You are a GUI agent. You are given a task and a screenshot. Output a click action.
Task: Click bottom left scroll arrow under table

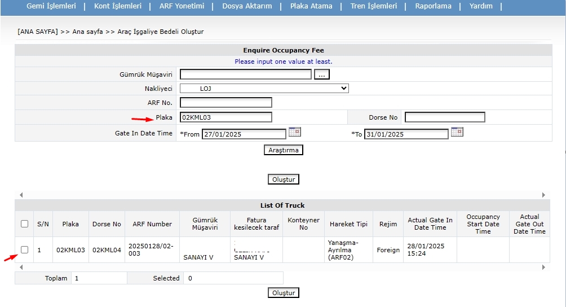click(21, 266)
